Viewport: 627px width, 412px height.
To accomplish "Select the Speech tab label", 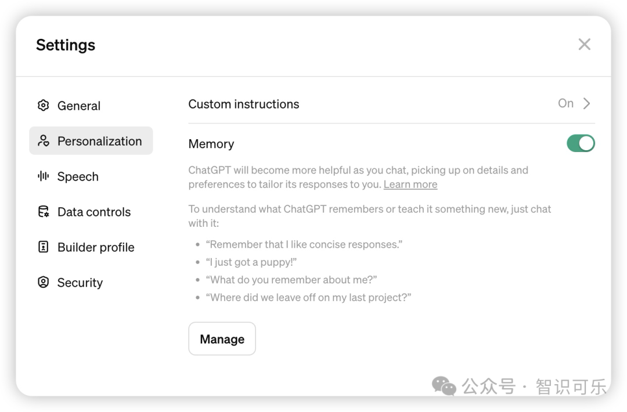I will pos(78,177).
